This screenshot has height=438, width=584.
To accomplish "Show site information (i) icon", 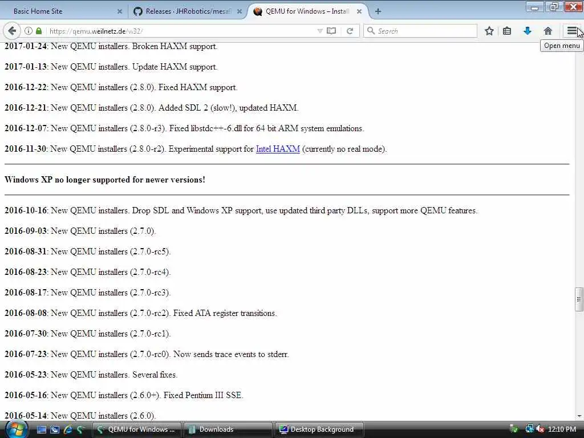I will point(29,31).
